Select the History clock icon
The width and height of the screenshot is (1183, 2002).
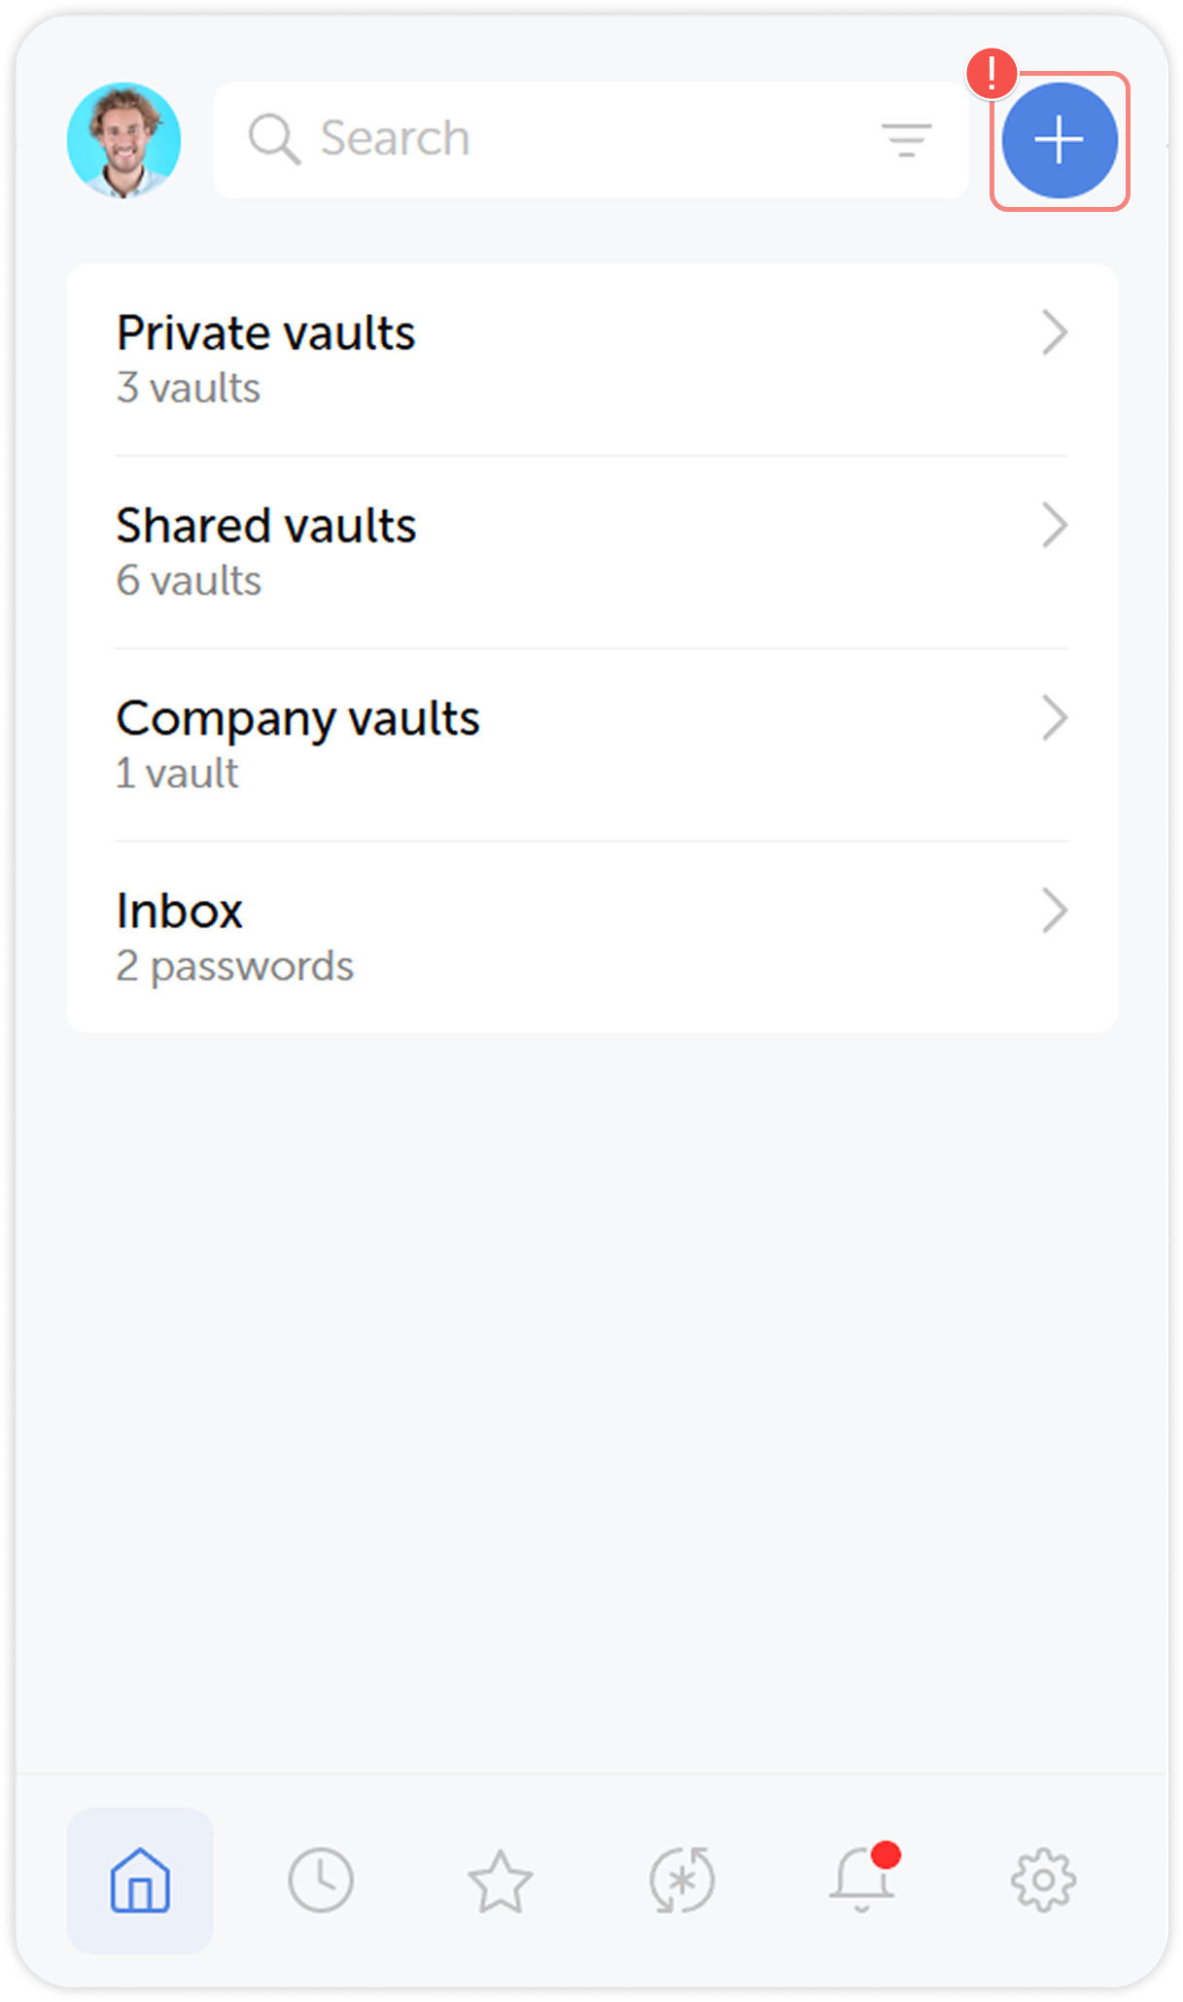click(321, 1879)
